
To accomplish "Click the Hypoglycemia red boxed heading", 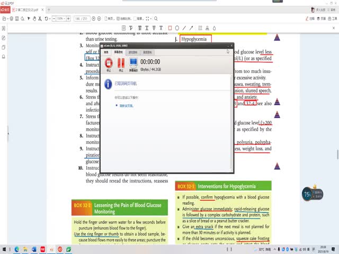I will [195, 39].
